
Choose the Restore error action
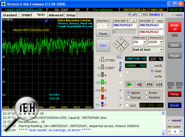tap(147, 97)
